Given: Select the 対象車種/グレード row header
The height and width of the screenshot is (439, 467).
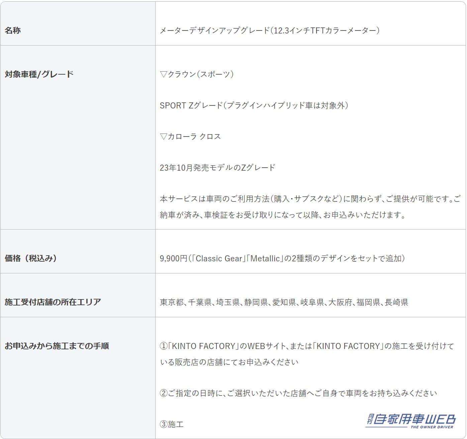Looking at the screenshot, I should pyautogui.click(x=39, y=74).
